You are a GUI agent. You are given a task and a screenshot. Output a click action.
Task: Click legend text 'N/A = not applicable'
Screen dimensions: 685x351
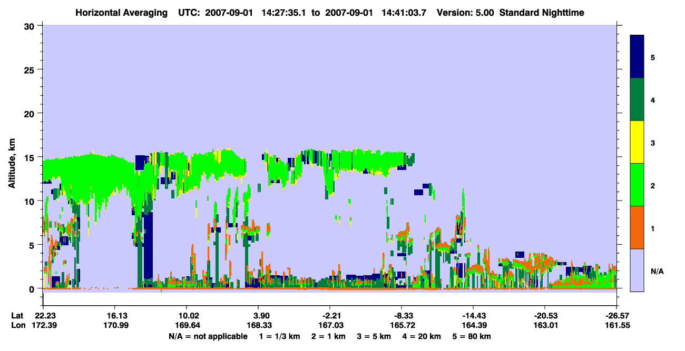click(x=208, y=336)
